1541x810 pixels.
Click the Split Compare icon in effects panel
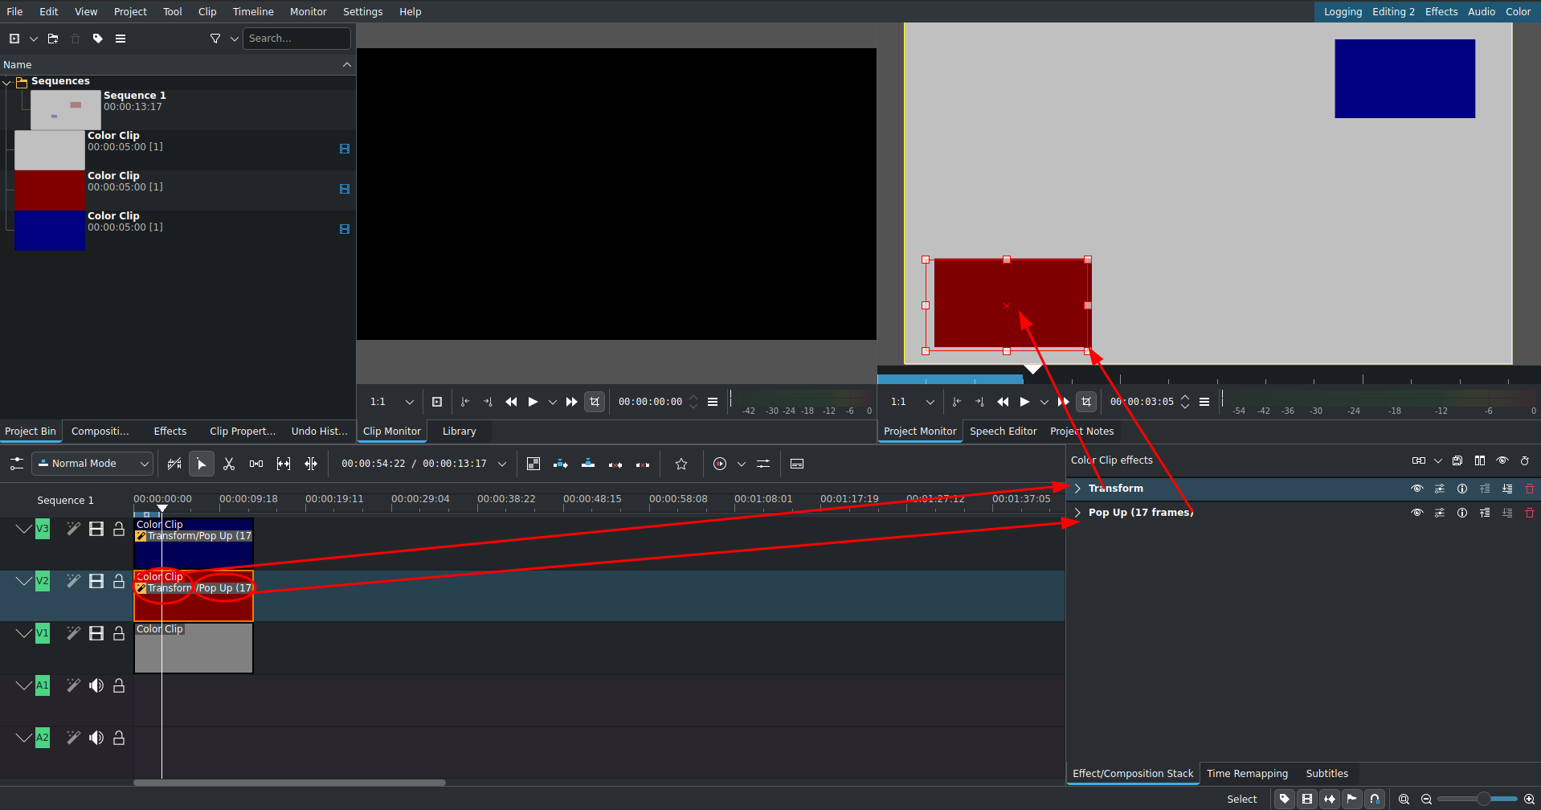1480,460
